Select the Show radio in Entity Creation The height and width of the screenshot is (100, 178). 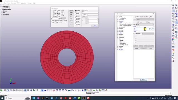(x=136, y=17)
